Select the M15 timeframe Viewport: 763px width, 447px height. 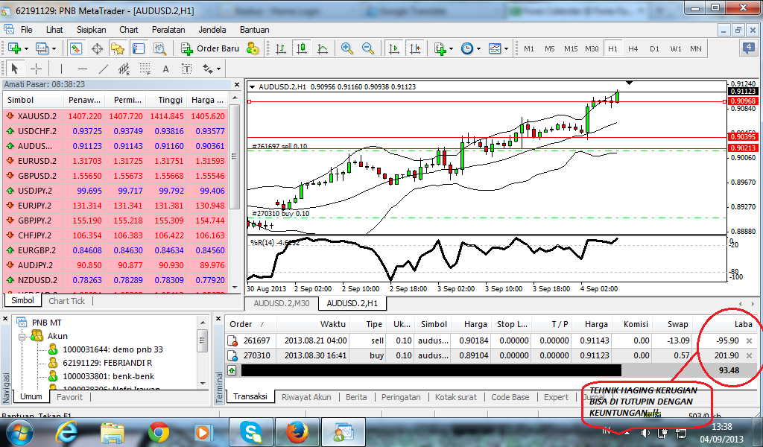[571, 48]
